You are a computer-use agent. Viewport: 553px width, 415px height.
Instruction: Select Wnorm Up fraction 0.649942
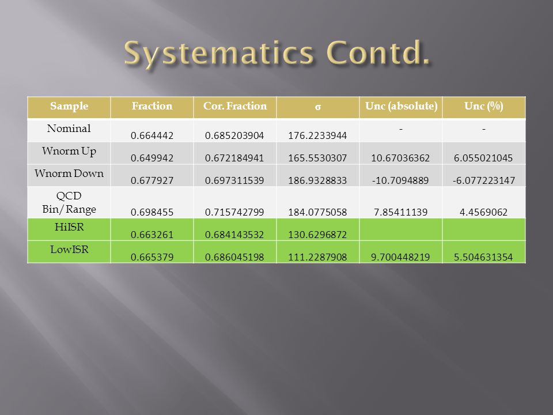[x=152, y=158]
